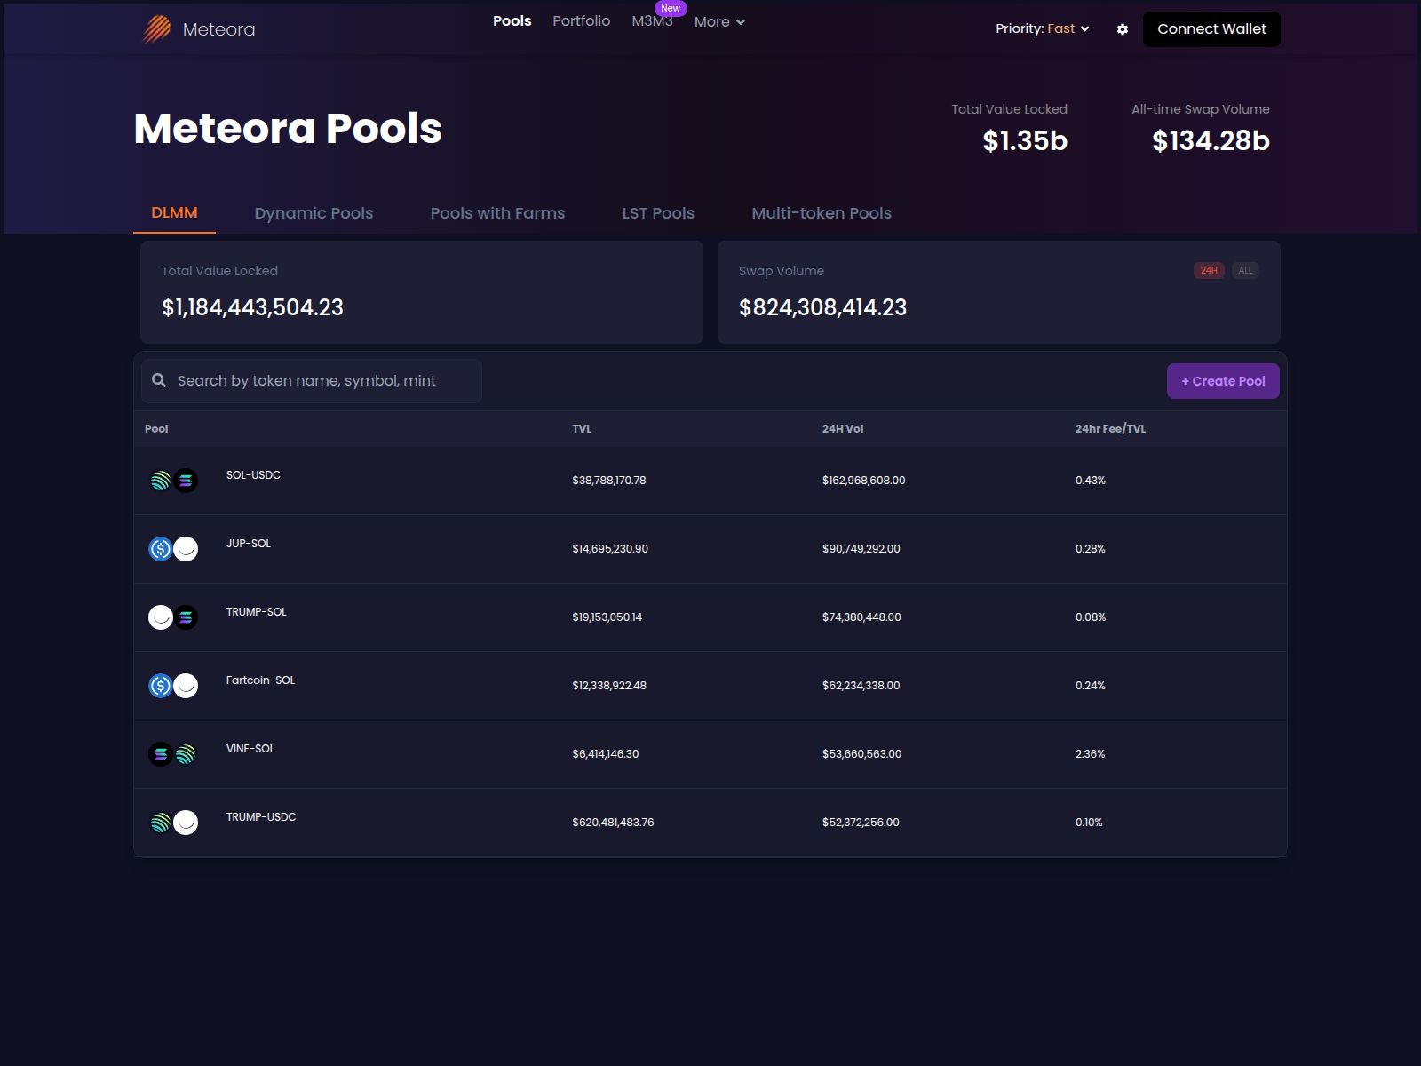Open the settings gear icon
This screenshot has width=1421, height=1066.
[1123, 29]
